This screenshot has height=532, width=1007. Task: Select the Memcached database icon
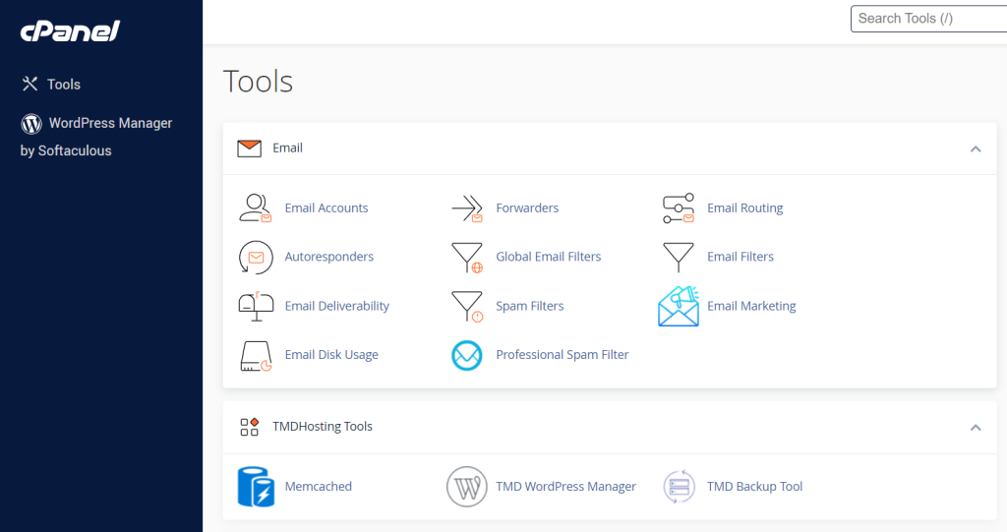(x=256, y=487)
